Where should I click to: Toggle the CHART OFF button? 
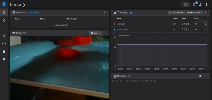click(176, 12)
